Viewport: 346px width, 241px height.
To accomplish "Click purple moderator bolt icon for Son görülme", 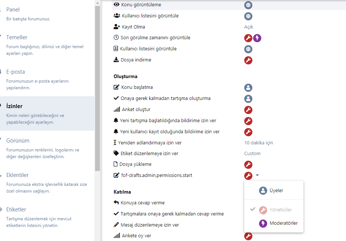I will tap(257, 38).
